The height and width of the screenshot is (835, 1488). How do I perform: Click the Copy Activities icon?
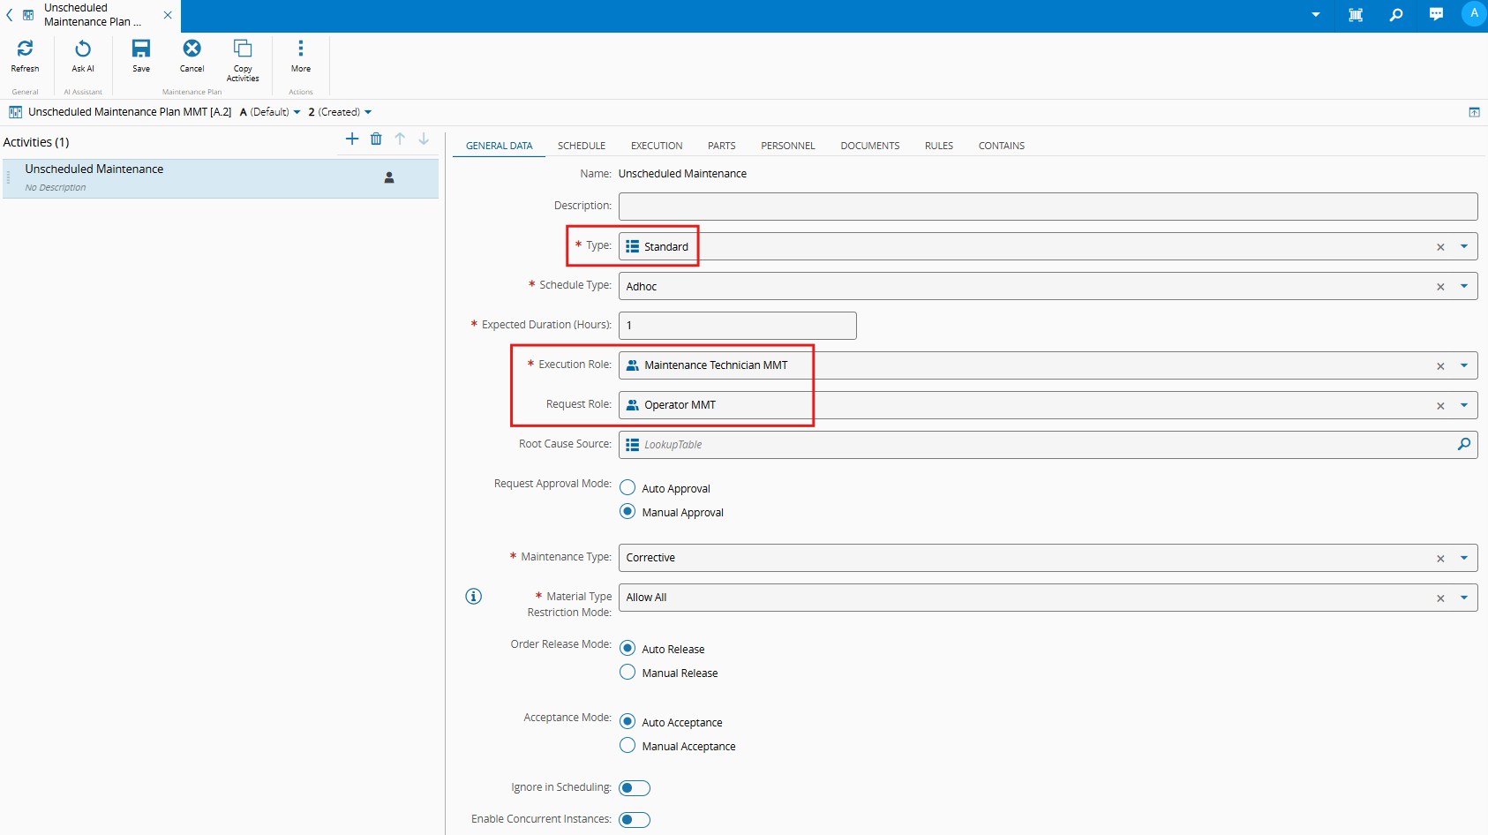(243, 49)
